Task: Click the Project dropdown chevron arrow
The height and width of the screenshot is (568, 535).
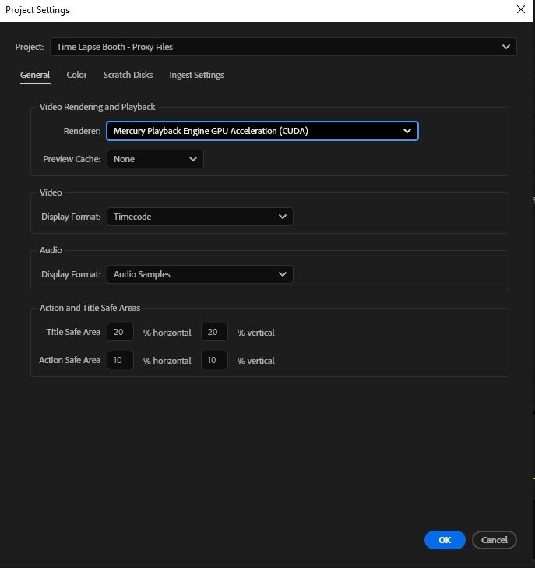Action: (506, 47)
